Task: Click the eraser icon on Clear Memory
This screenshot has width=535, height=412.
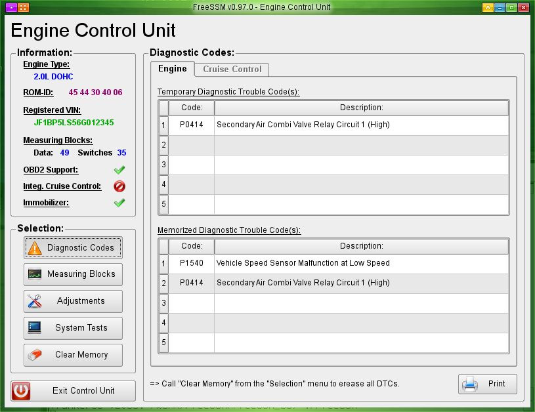Action: (x=34, y=355)
